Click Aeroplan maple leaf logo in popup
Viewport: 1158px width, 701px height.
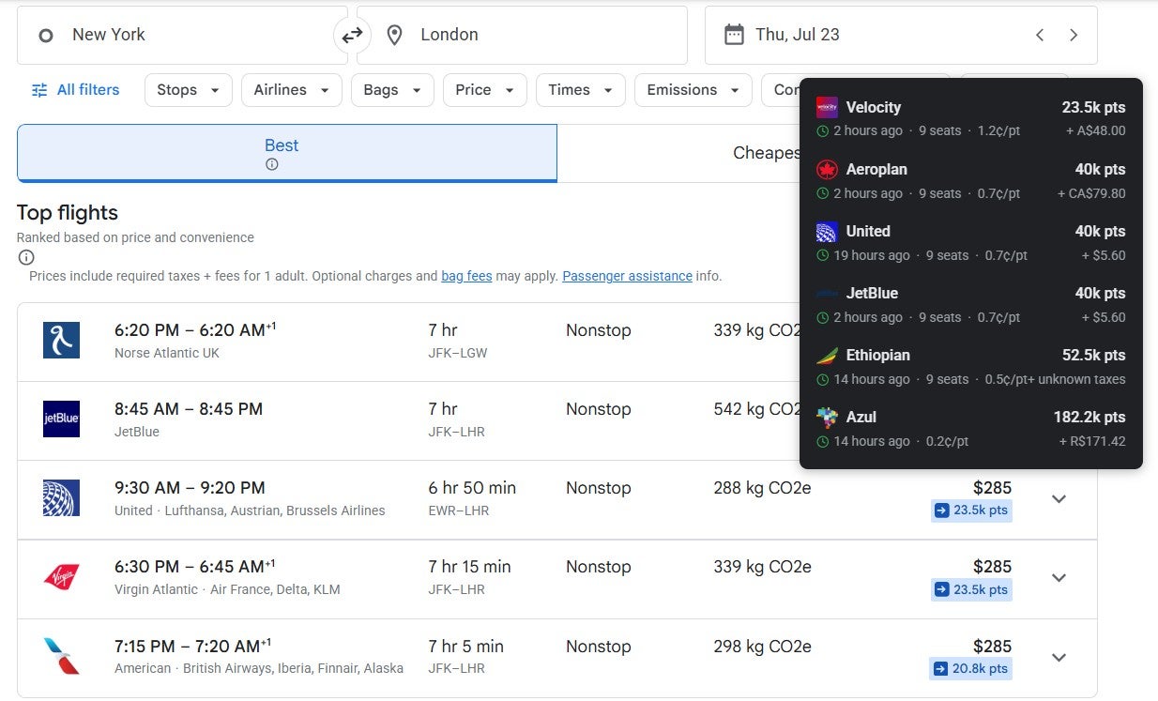[x=827, y=169]
